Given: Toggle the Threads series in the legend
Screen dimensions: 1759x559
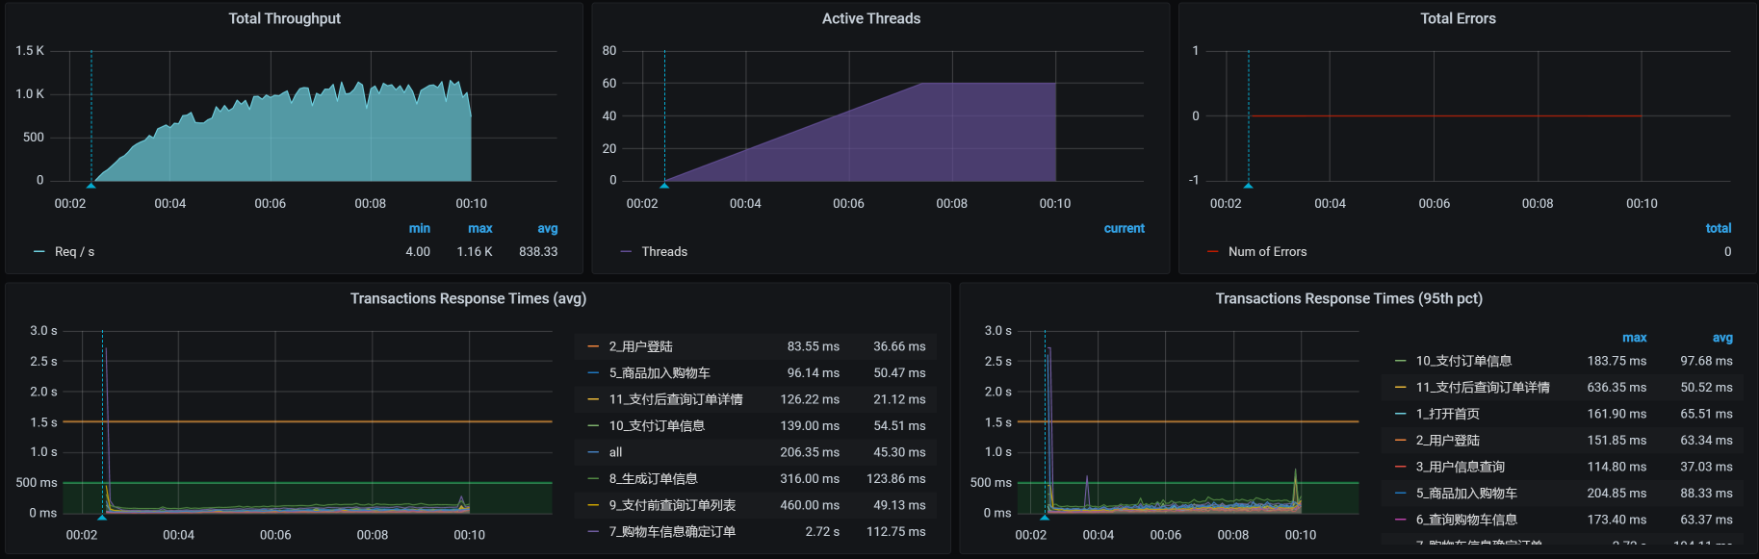Looking at the screenshot, I should [x=664, y=252].
